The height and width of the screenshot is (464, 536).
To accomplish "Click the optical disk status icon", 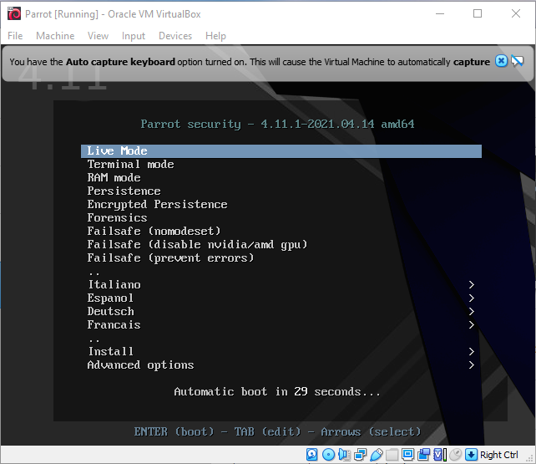I will click(328, 455).
